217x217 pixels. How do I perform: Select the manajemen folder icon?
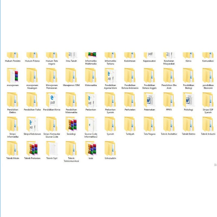(13, 75)
